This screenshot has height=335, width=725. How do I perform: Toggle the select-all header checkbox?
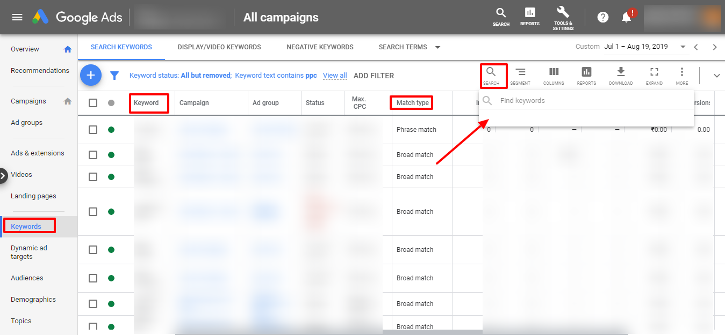pyautogui.click(x=93, y=103)
